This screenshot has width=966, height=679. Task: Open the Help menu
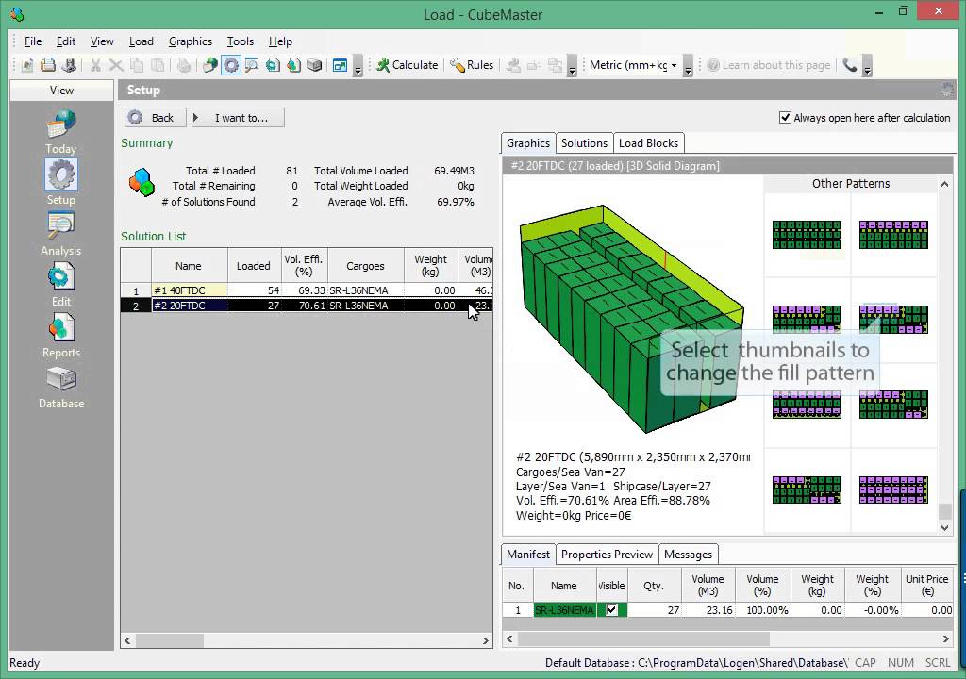click(x=280, y=41)
